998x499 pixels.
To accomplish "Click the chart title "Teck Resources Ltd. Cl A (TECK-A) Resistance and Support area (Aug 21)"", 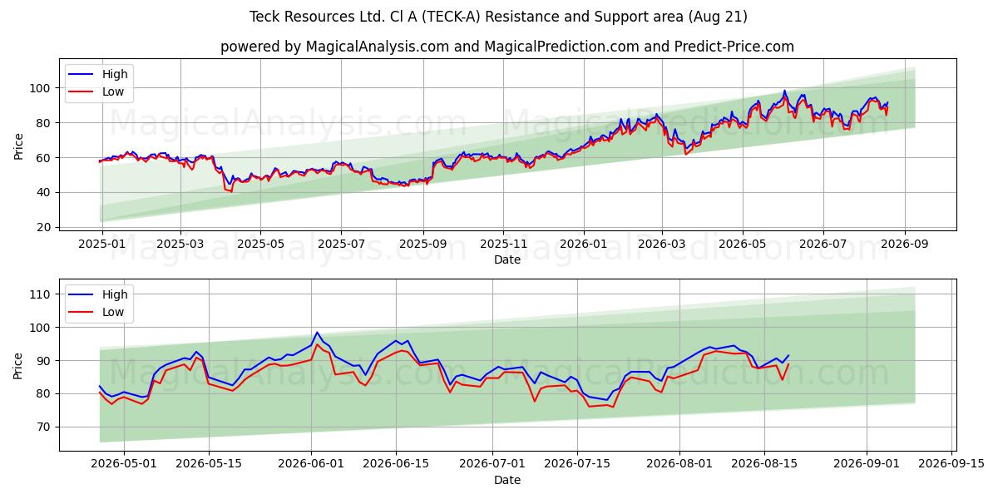I will click(x=498, y=17).
